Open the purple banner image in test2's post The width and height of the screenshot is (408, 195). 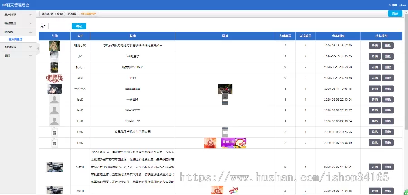[x=233, y=143]
